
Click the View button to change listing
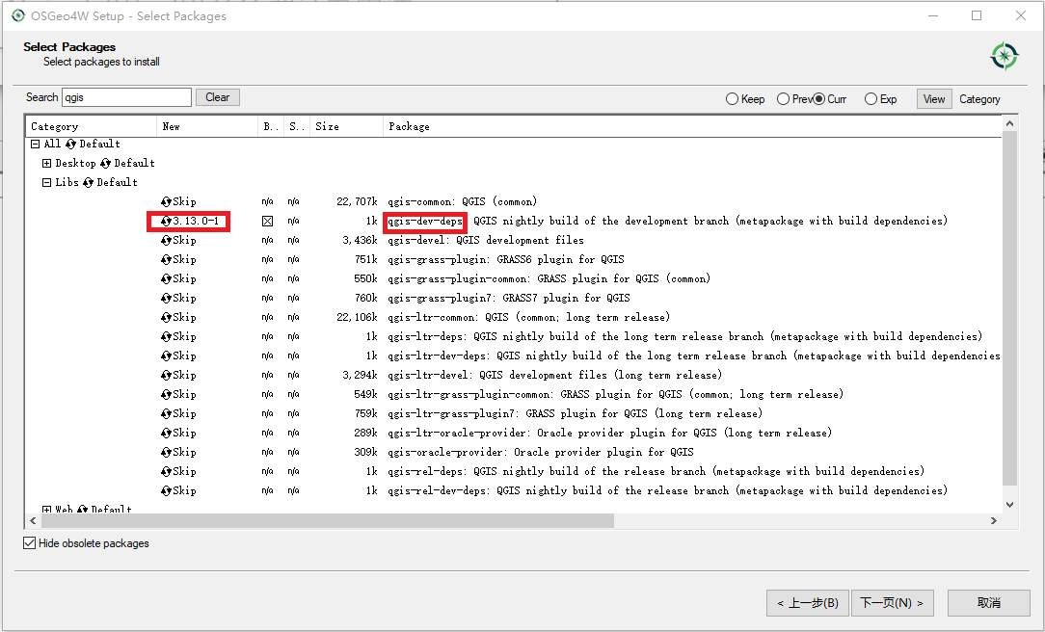pos(934,99)
